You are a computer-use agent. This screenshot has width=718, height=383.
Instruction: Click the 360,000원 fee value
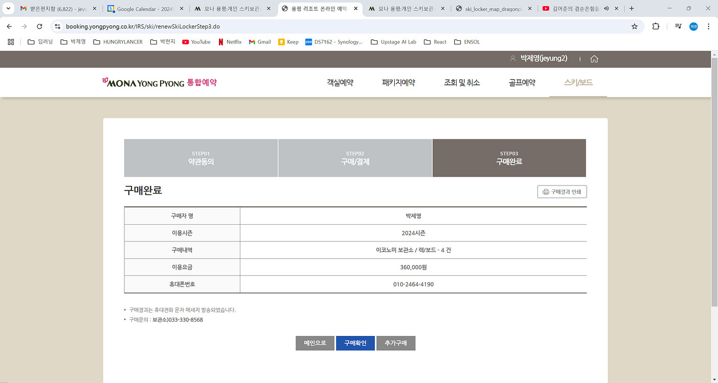[413, 267]
